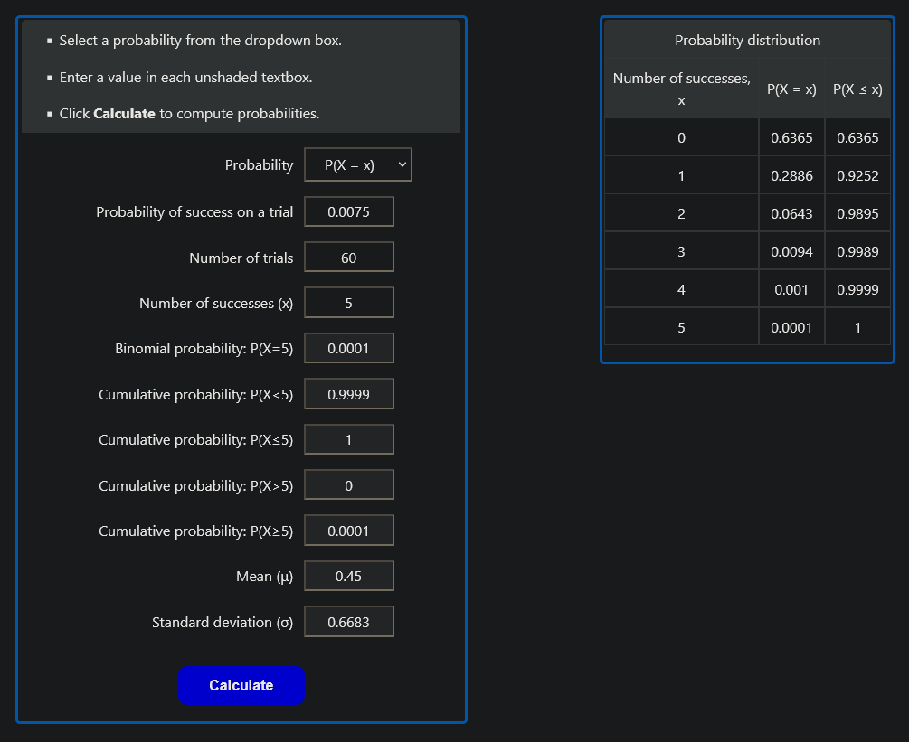The image size is (909, 742).
Task: Click the table cell 0.9895
Action: point(857,213)
